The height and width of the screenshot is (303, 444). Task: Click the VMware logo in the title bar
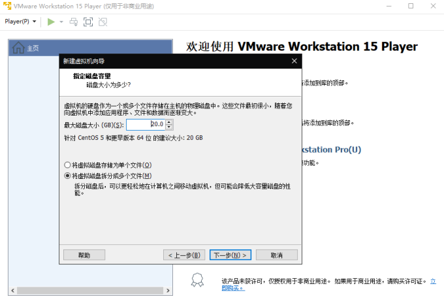click(x=7, y=6)
